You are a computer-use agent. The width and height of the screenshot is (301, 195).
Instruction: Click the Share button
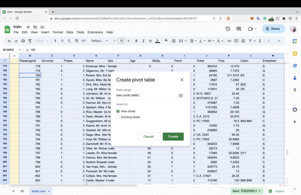273,29
